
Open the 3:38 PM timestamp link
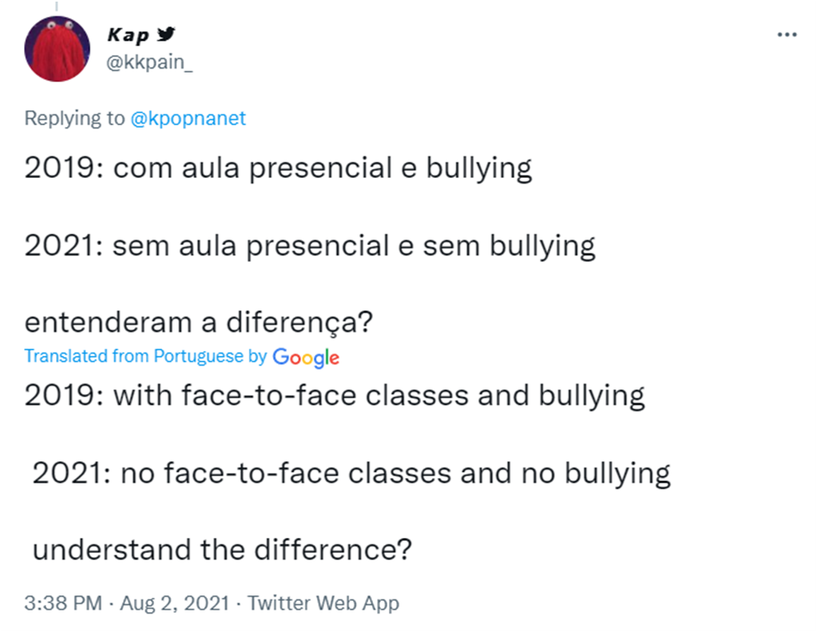[x=63, y=603]
